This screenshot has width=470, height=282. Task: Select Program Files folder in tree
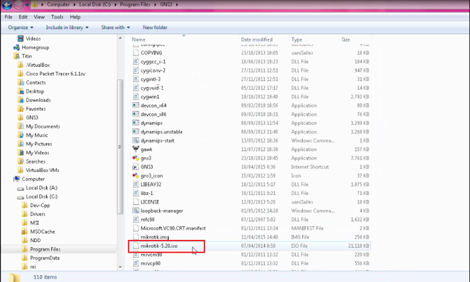click(45, 249)
